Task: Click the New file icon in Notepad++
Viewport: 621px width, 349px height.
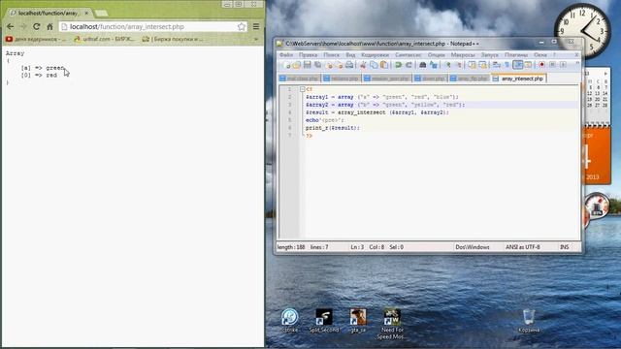Action: [286, 65]
